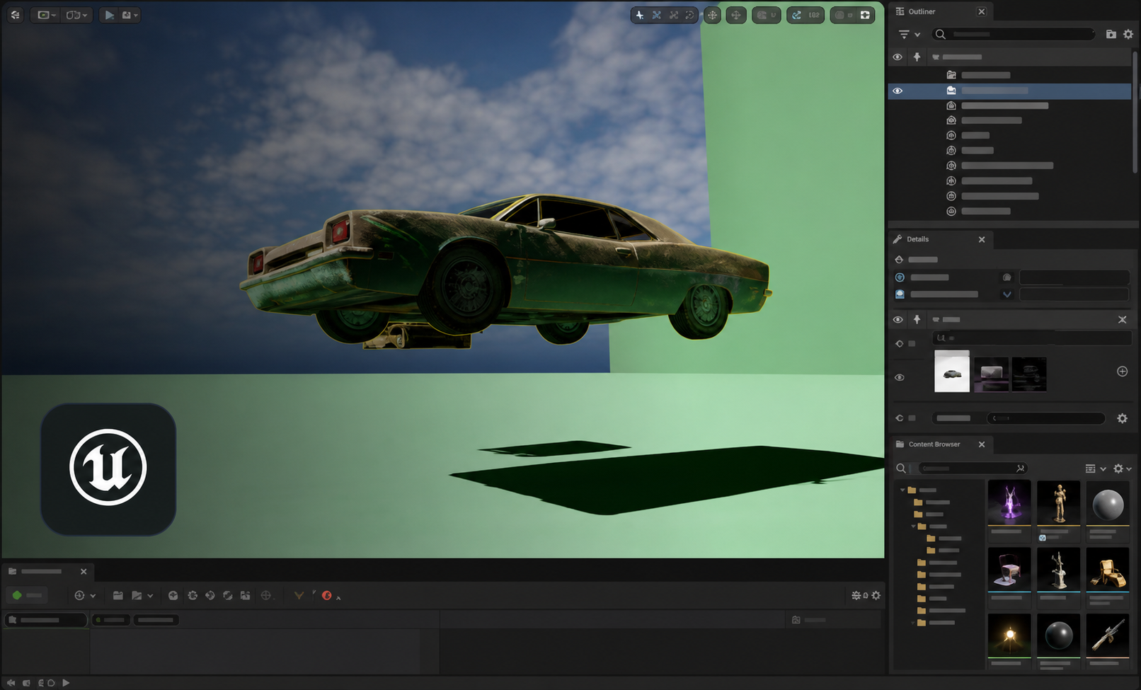Image resolution: width=1141 pixels, height=690 pixels.
Task: Click the circled plus add-element button
Action: click(1122, 372)
